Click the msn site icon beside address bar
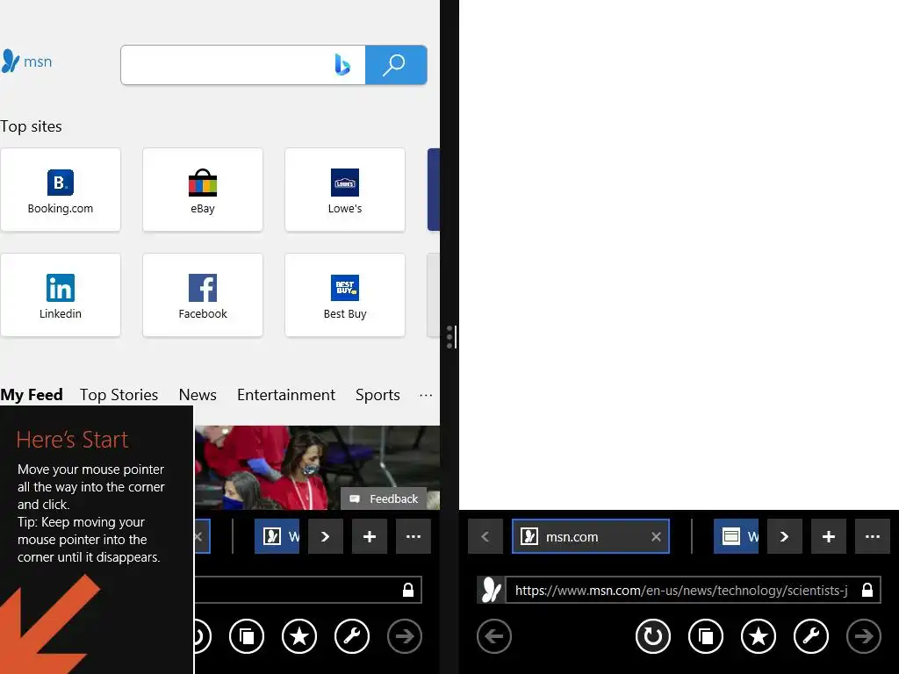Screen dimensions: 899x674 click(491, 590)
